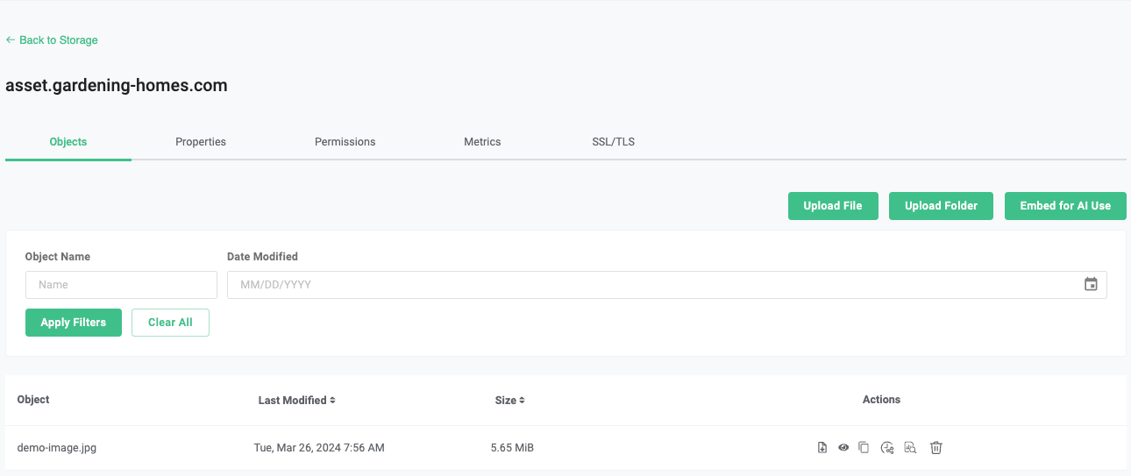The height and width of the screenshot is (476, 1131).
Task: Click the timed share link icon
Action: coord(887,448)
